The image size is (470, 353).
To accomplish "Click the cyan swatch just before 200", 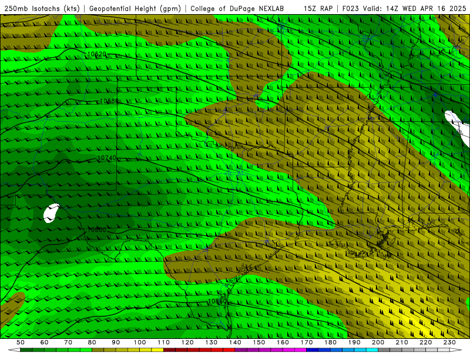I will (x=372, y=350).
